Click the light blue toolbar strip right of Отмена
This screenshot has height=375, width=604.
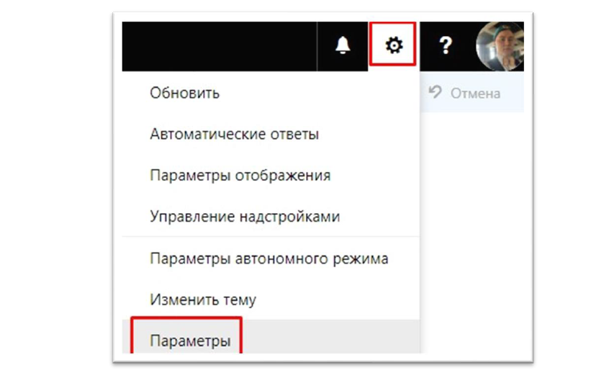(513, 93)
